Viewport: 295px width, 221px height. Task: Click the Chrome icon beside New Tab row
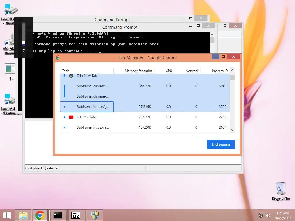71,76
